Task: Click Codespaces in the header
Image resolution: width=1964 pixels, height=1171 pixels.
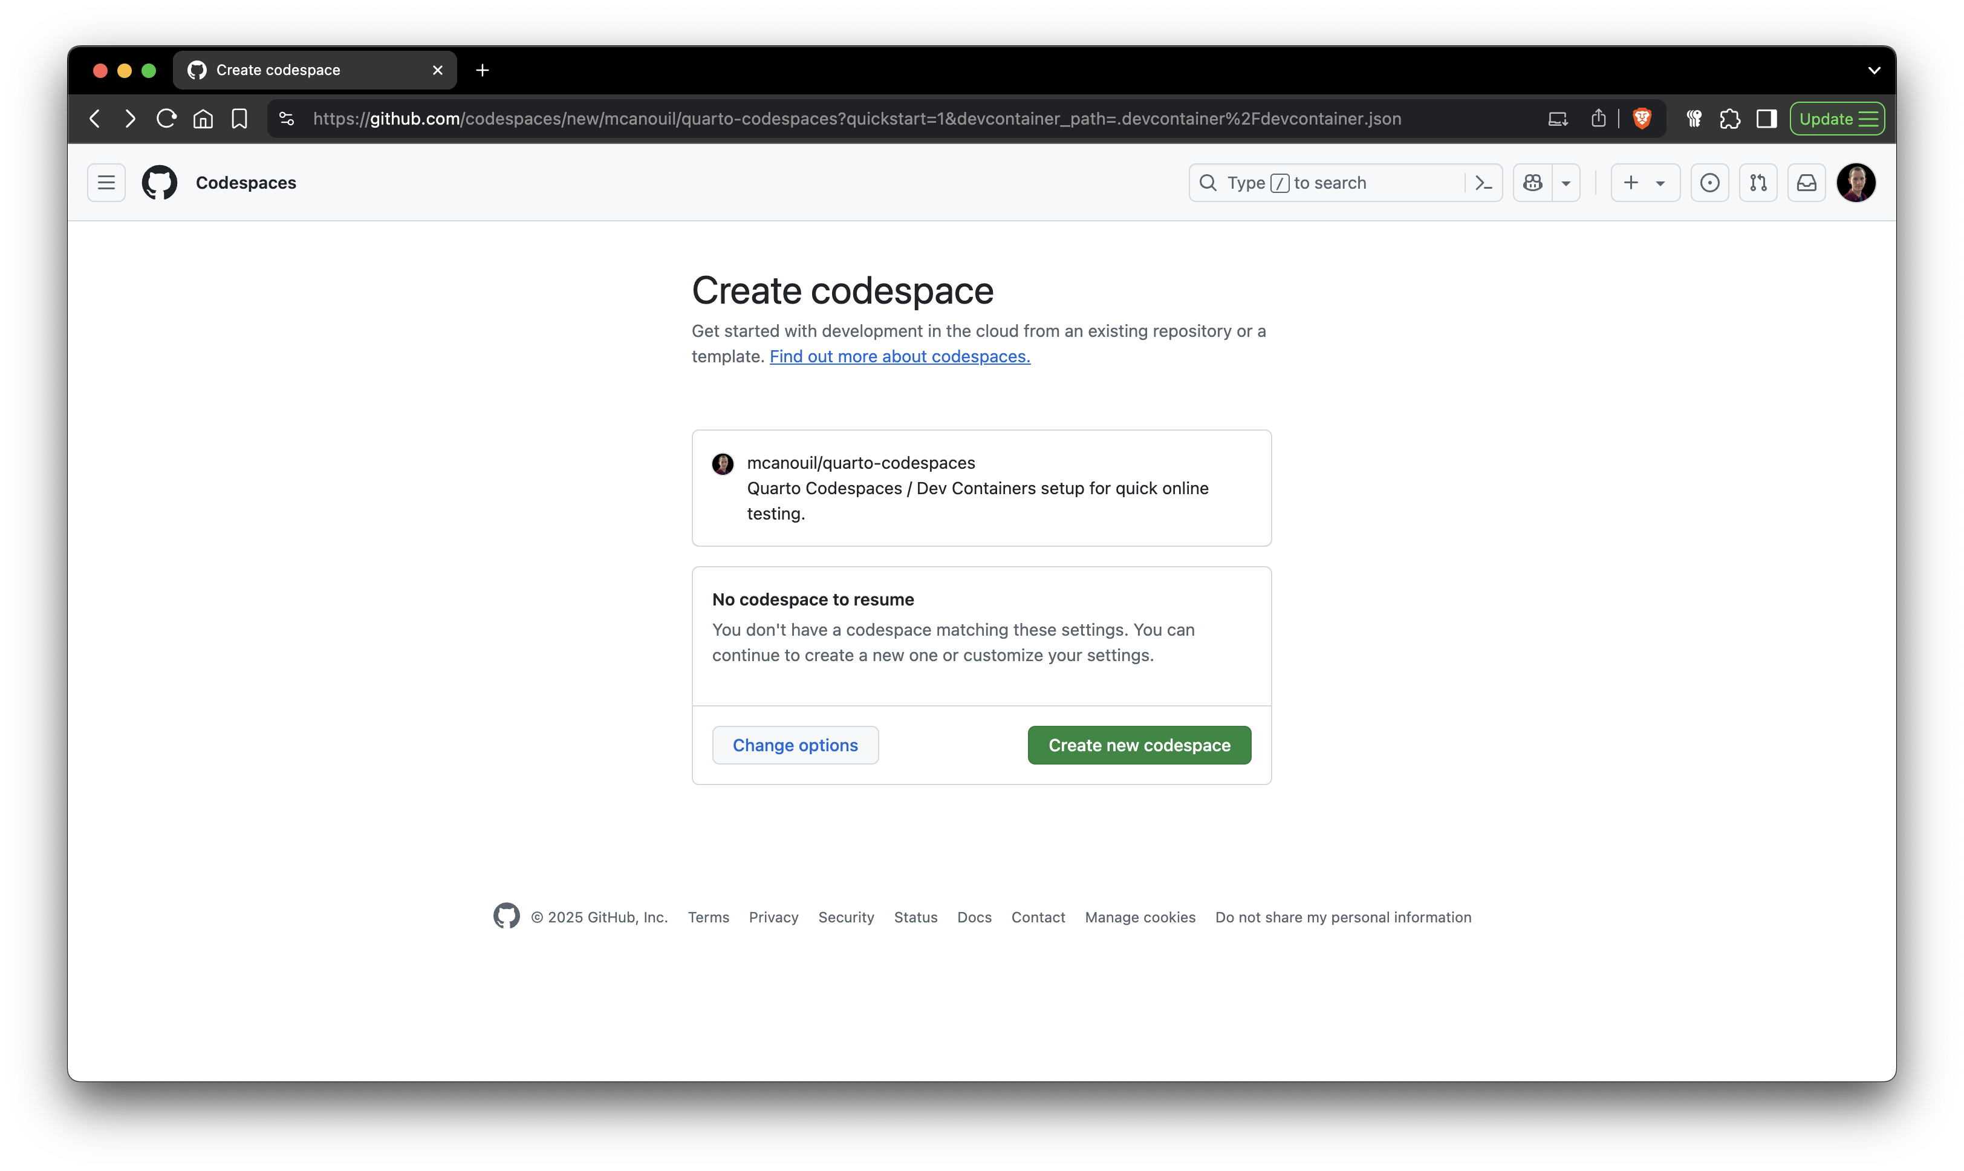Action: (x=246, y=182)
